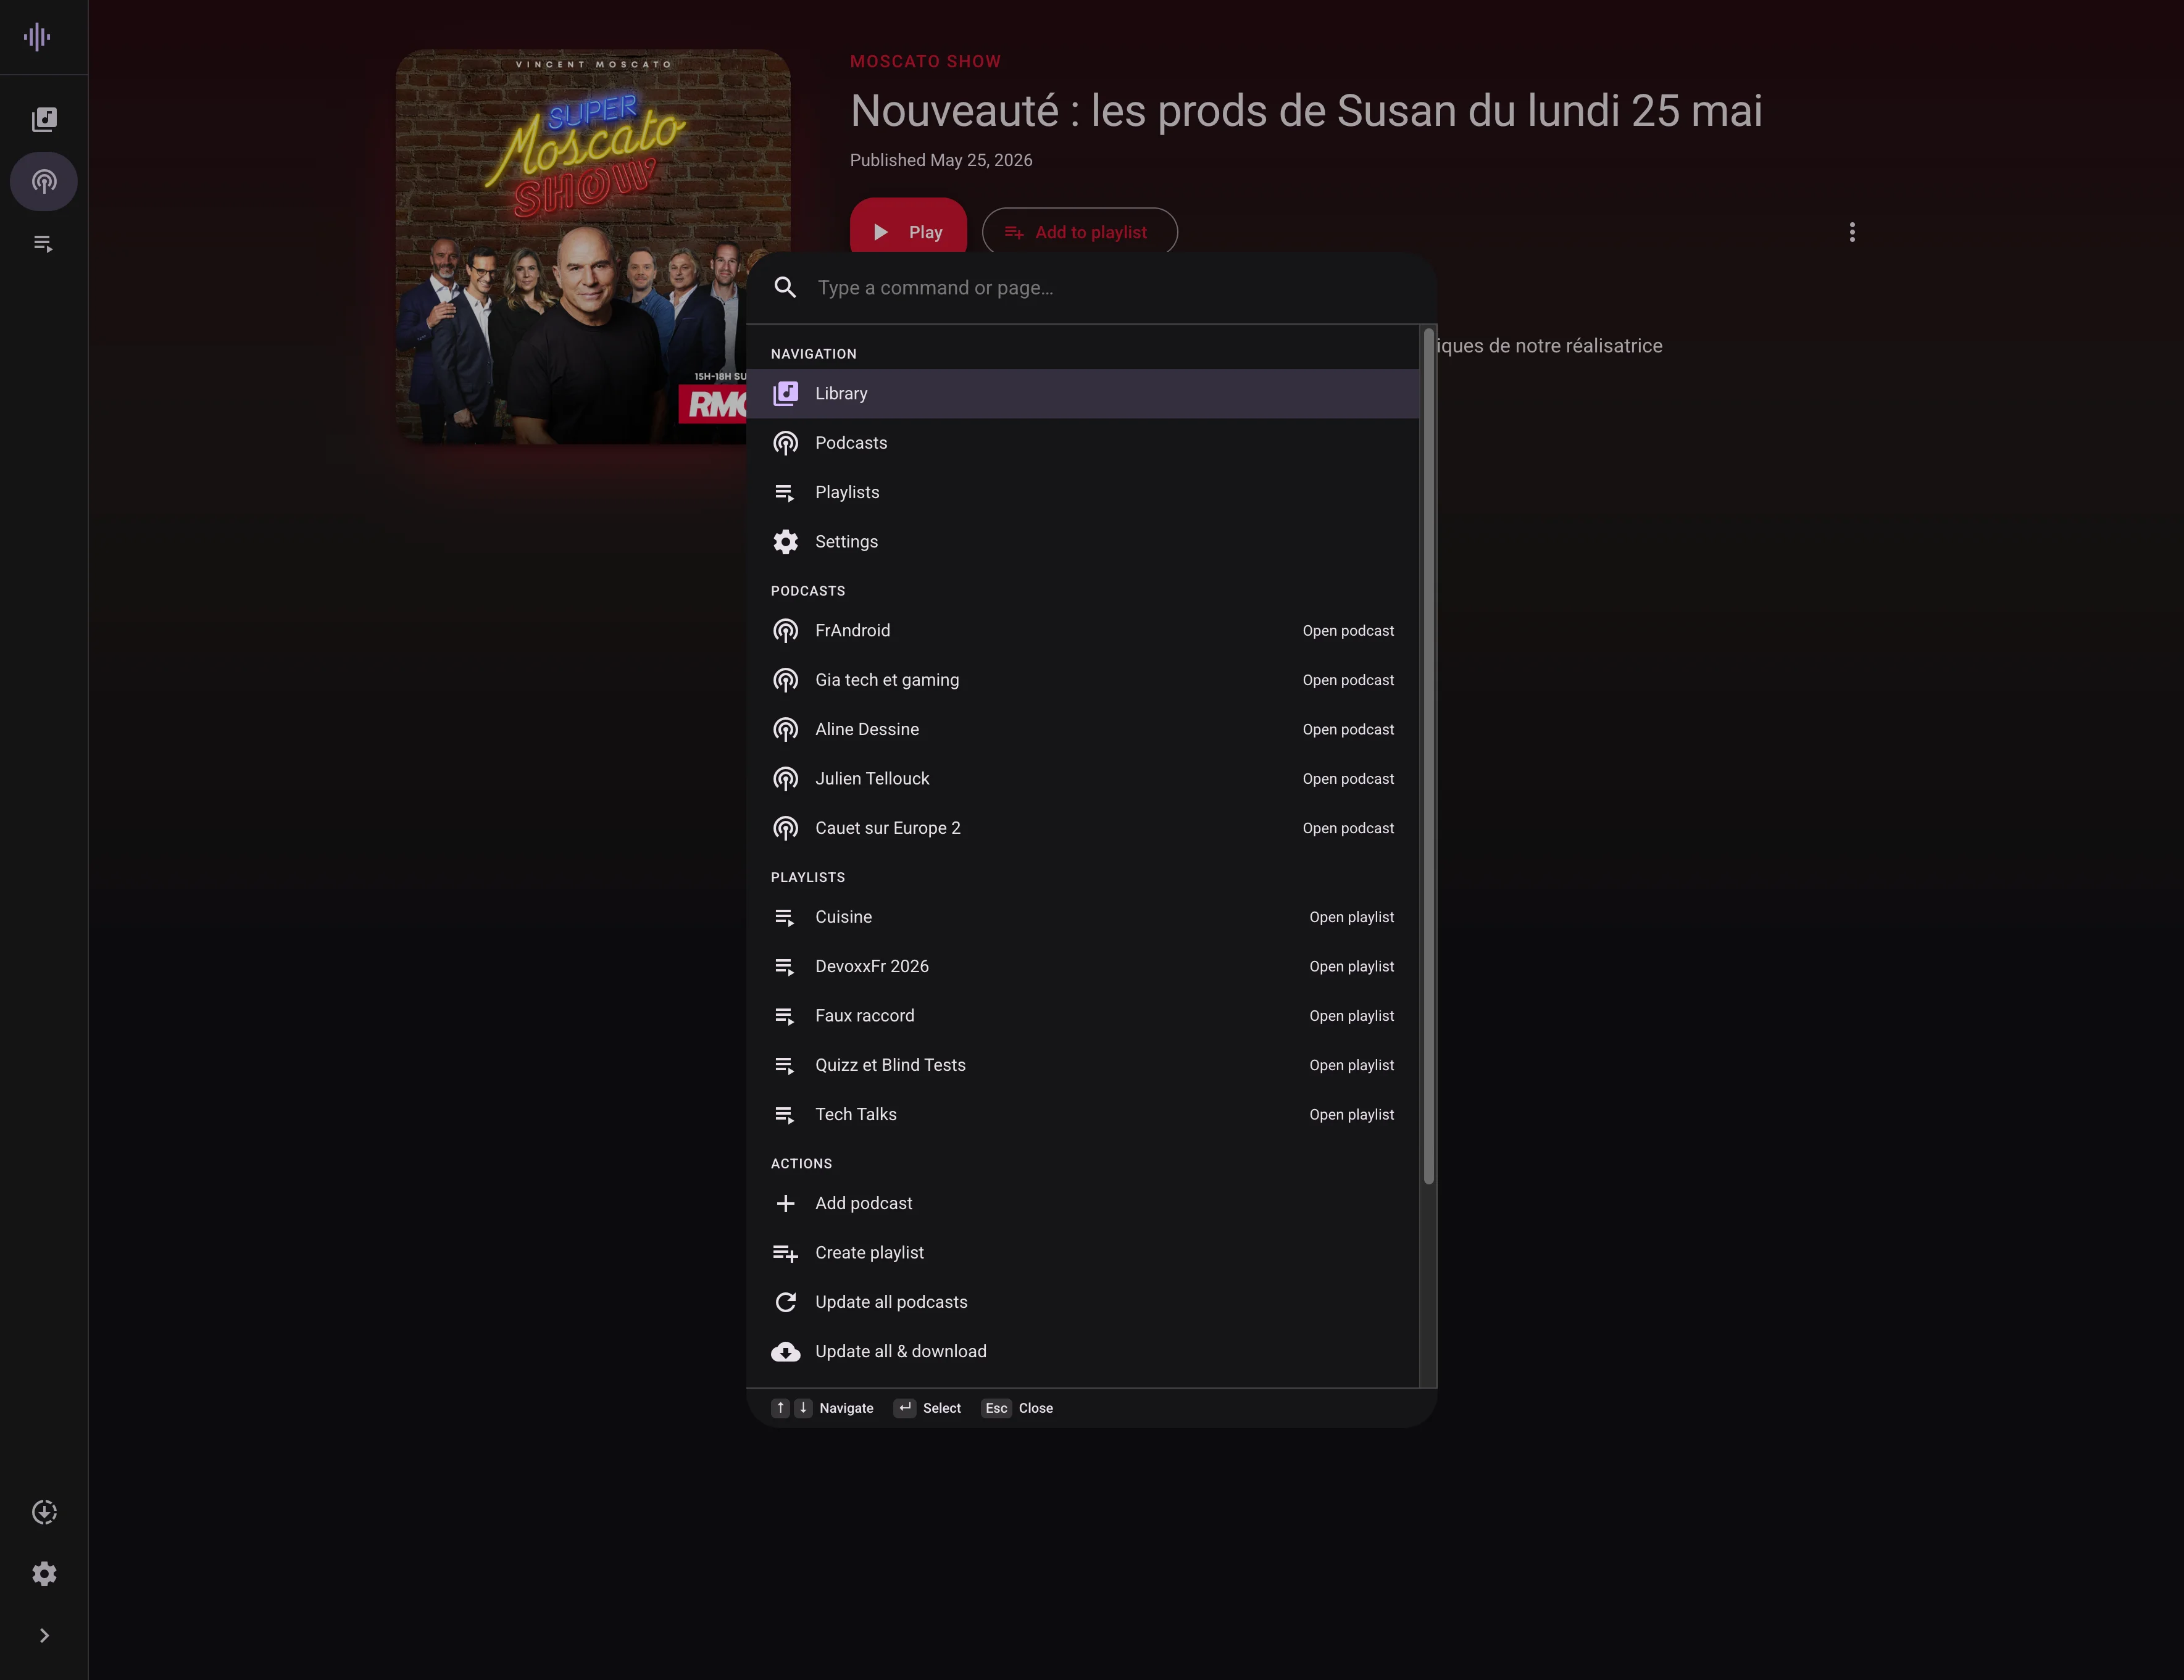Click the down arrow key navigate hint
The width and height of the screenshot is (2184, 1680).
tap(803, 1408)
